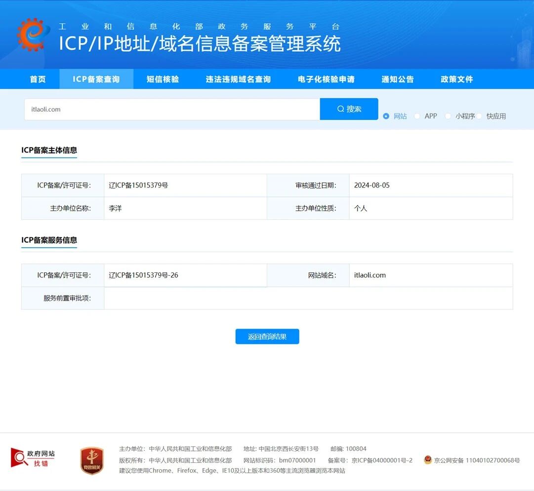Click the 主办单位名称 label cell

point(63,208)
